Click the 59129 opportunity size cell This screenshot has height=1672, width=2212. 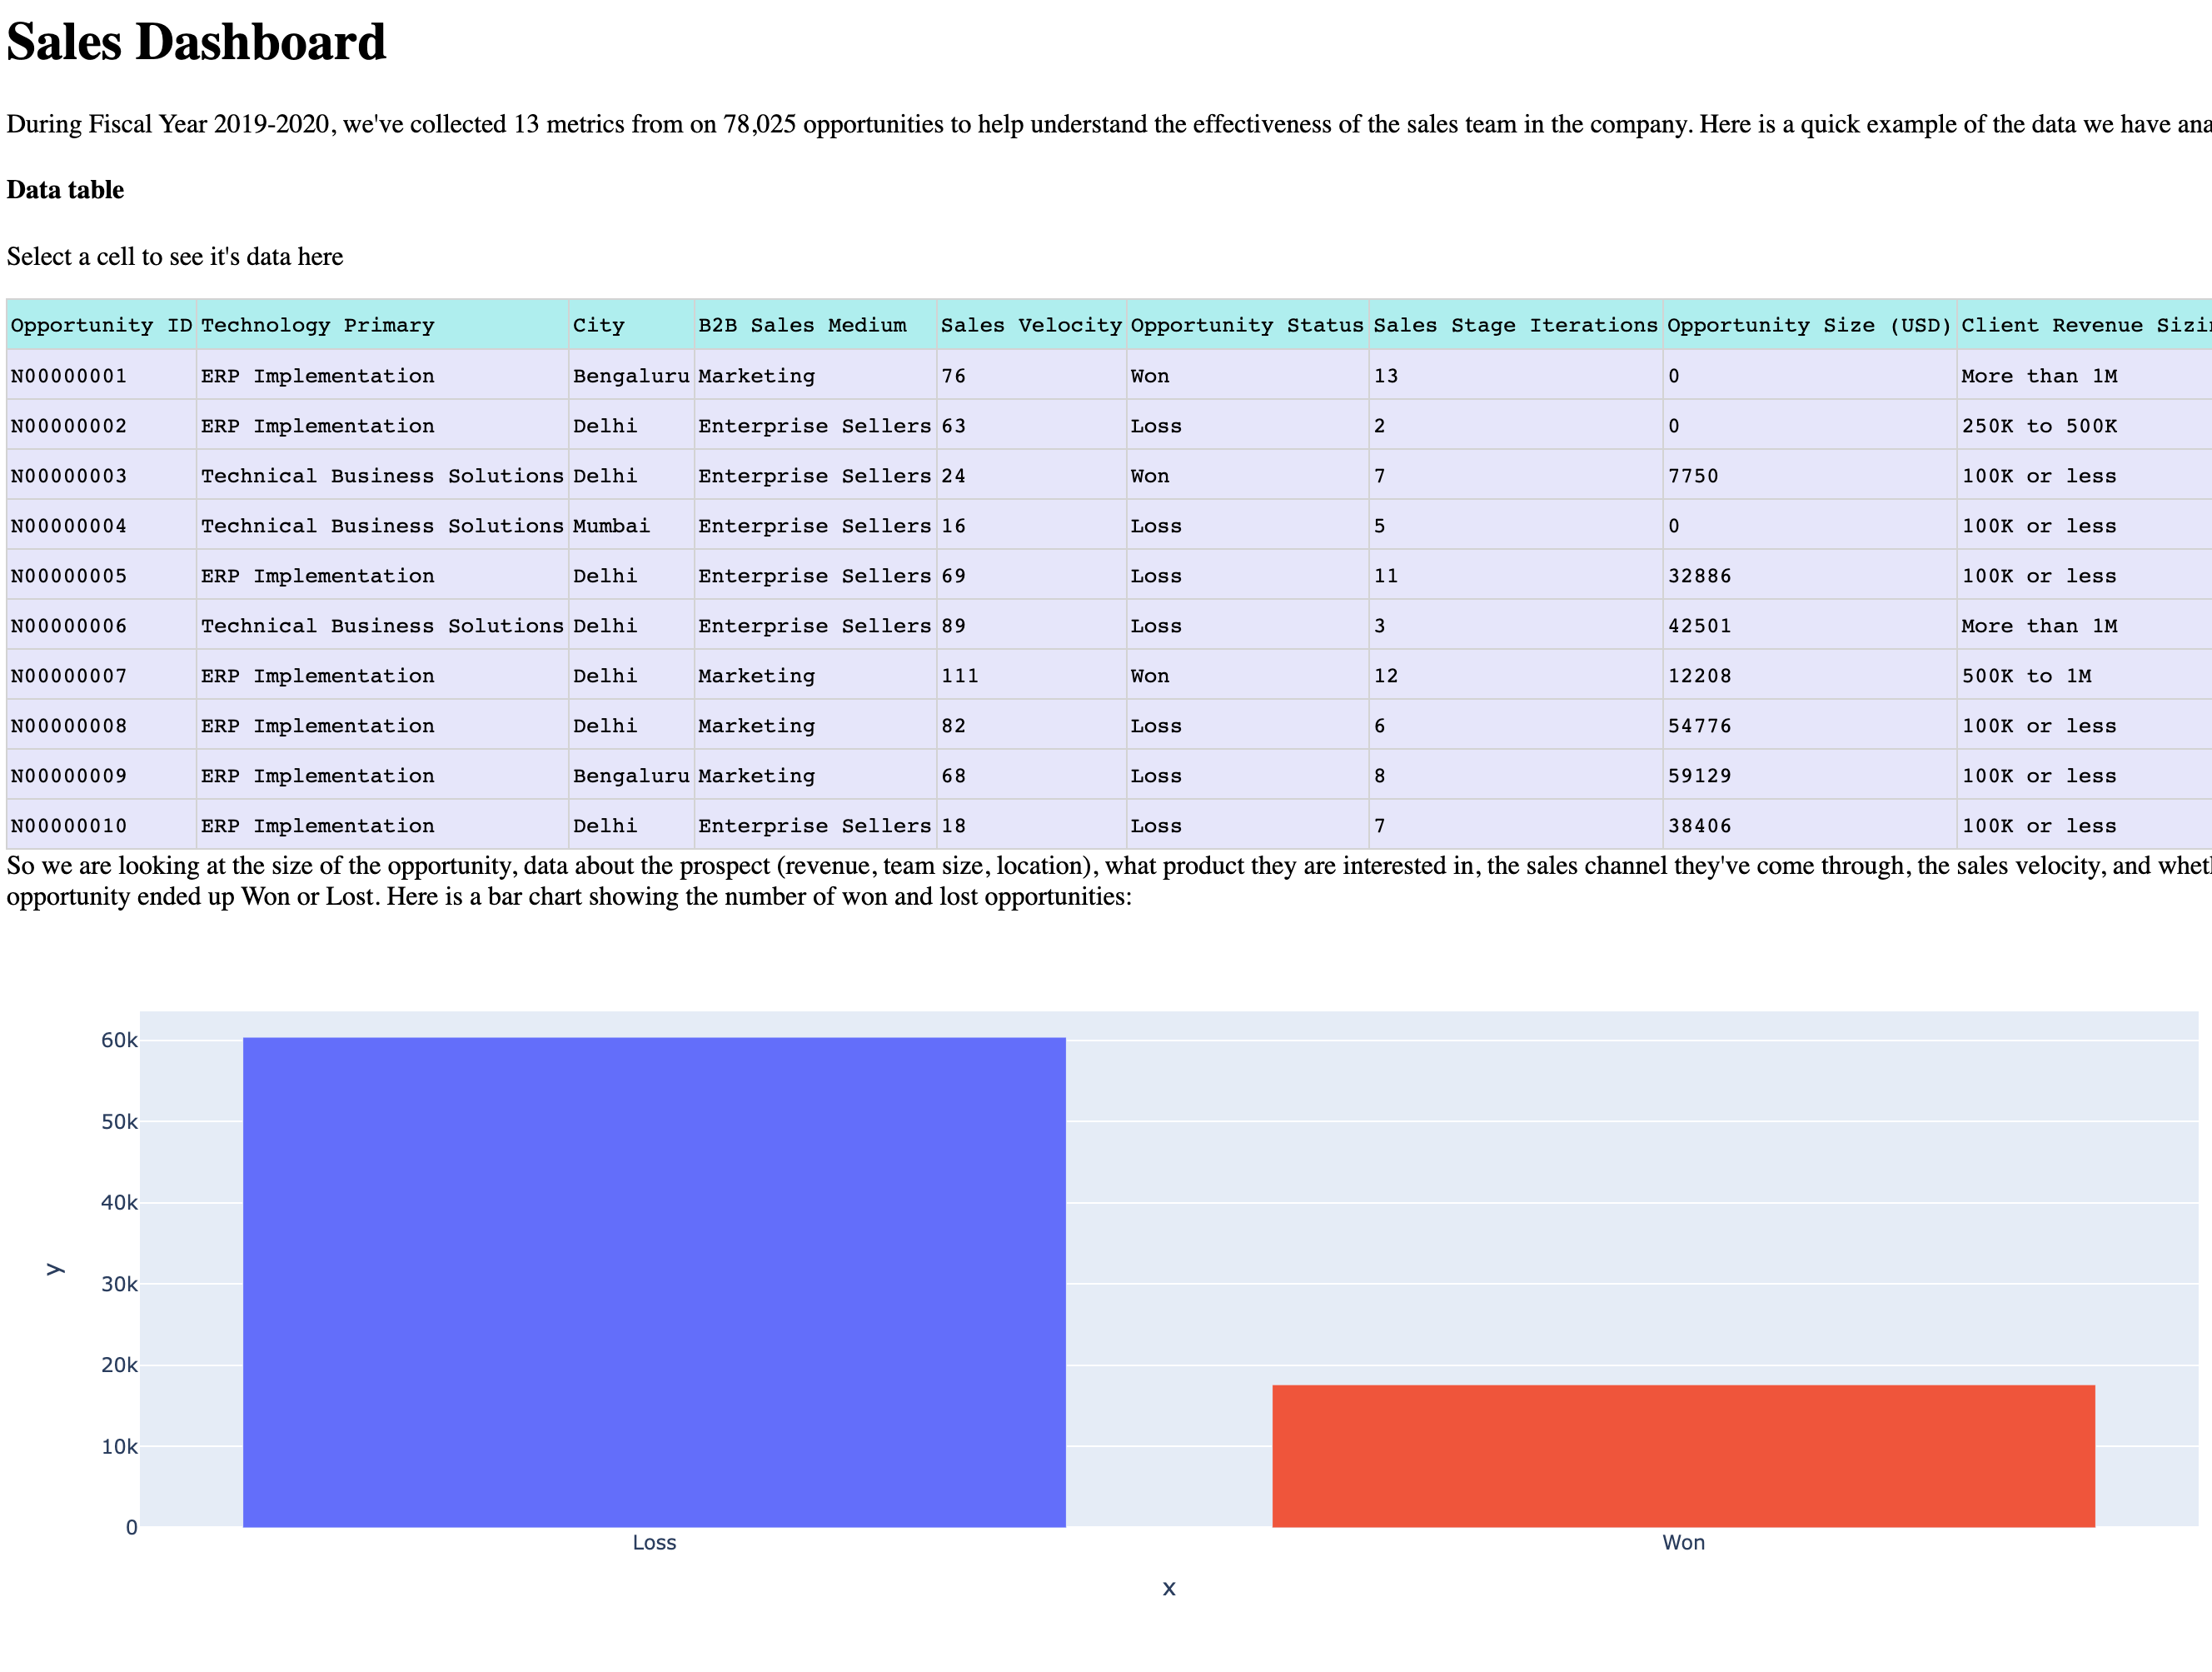[1809, 776]
